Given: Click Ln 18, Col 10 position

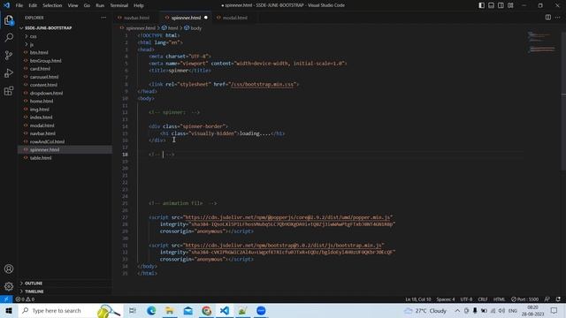Looking at the screenshot, I should point(418,299).
